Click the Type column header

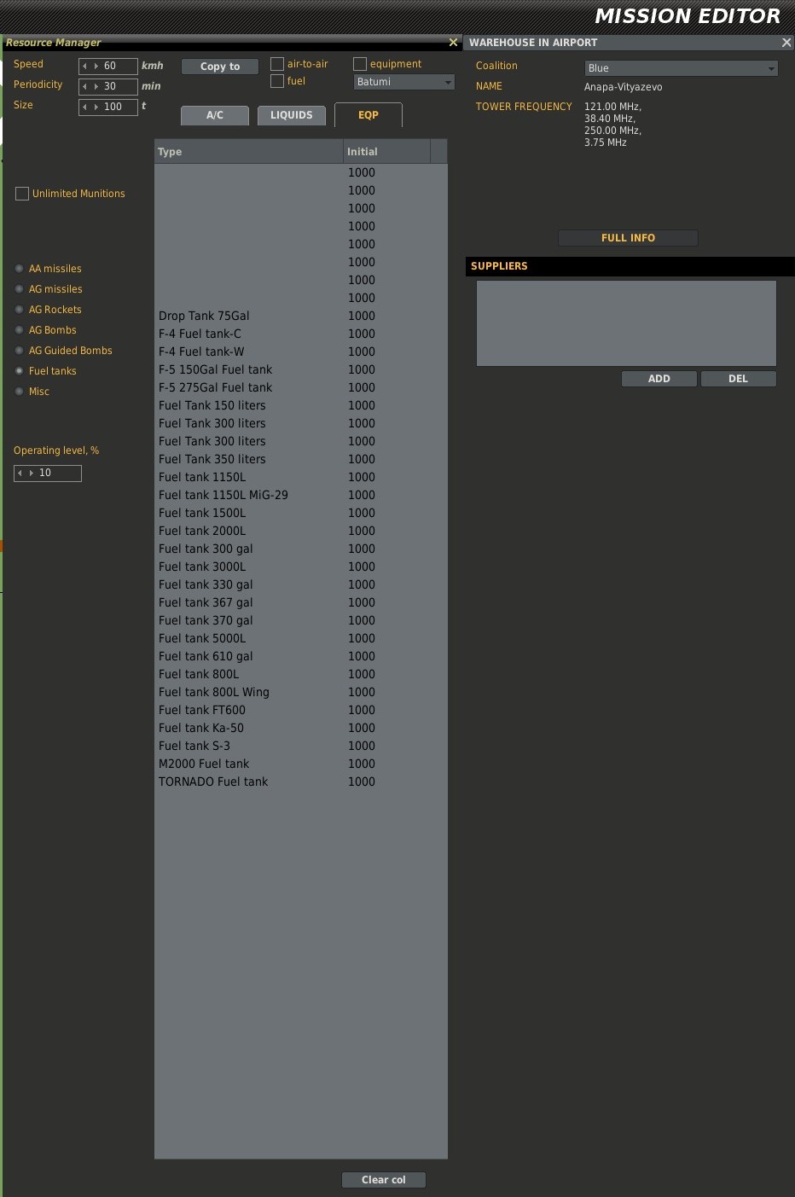coord(248,152)
